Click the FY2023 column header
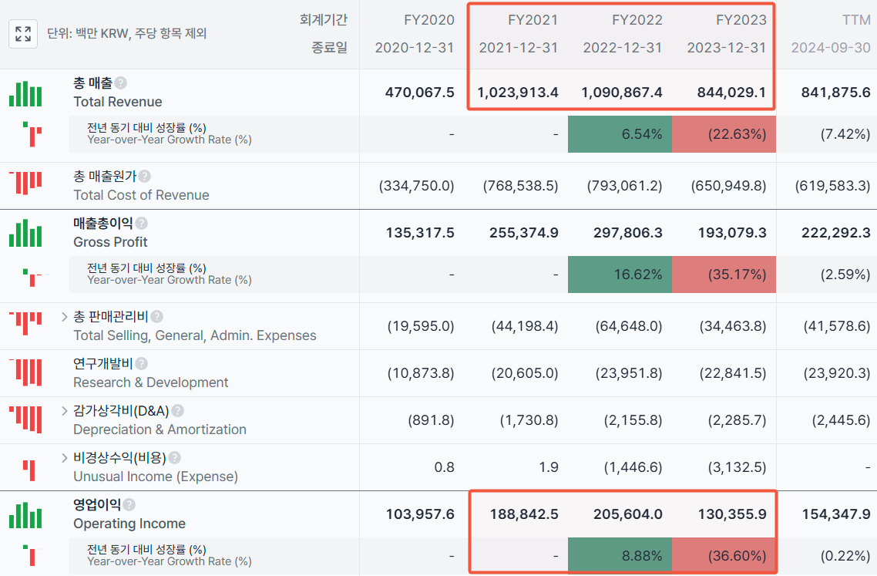 [x=741, y=20]
